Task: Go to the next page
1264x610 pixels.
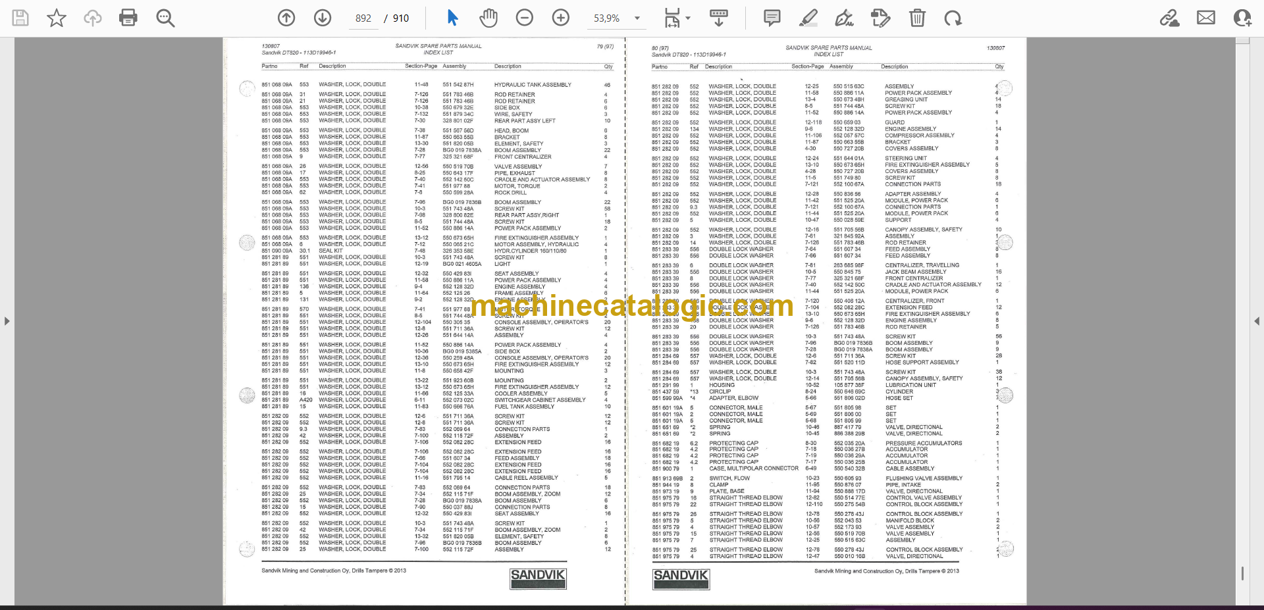Action: point(323,18)
